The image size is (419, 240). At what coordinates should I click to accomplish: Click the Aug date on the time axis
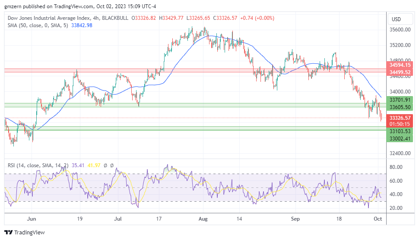point(203,218)
